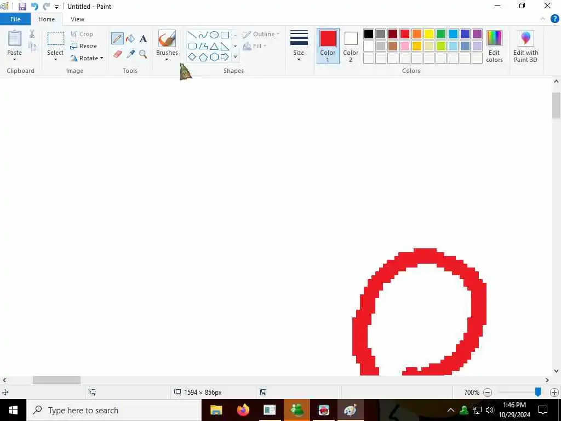Image resolution: width=561 pixels, height=421 pixels.
Task: Open the Rotate dropdown
Action: click(87, 58)
